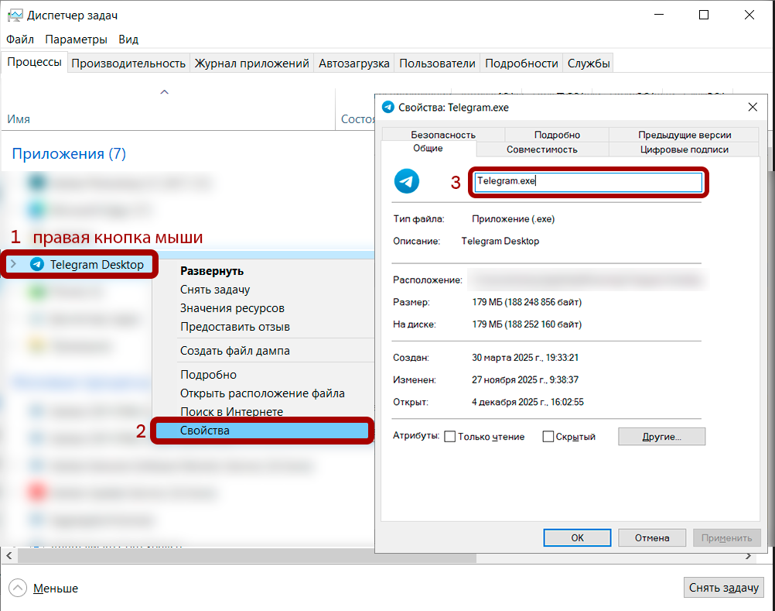Select Свойства in the context menu
775x611 pixels.
262,431
